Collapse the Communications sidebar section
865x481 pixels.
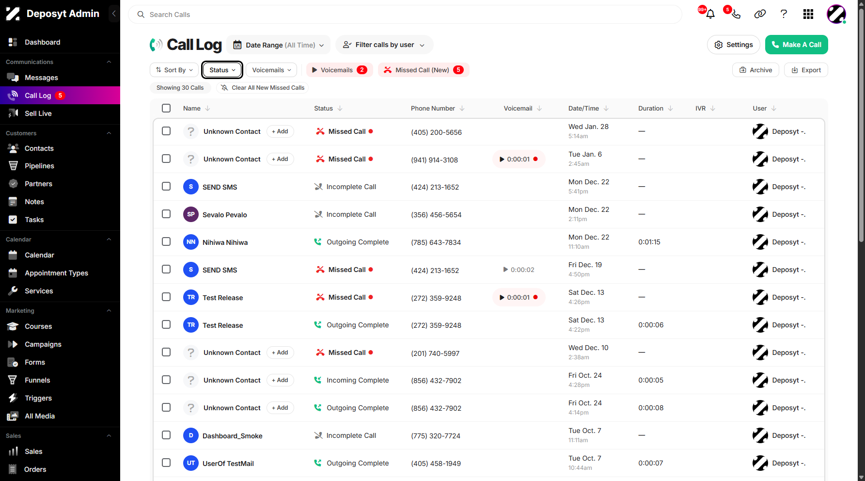(109, 62)
